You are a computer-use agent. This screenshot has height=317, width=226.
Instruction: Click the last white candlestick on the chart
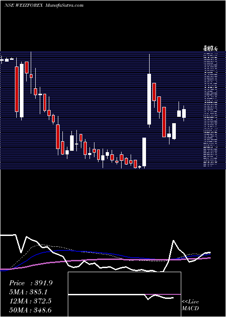[x=184, y=113]
